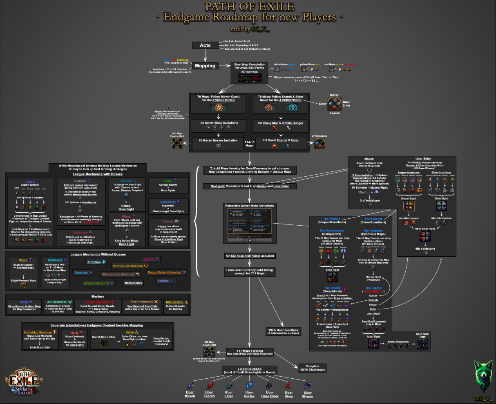Select the Acts box

click(x=205, y=45)
